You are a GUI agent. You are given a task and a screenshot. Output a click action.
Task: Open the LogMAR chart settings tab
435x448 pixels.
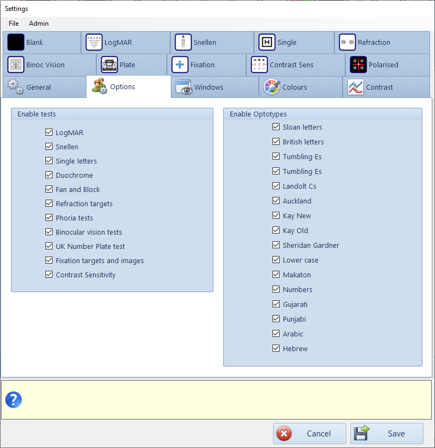coord(125,43)
